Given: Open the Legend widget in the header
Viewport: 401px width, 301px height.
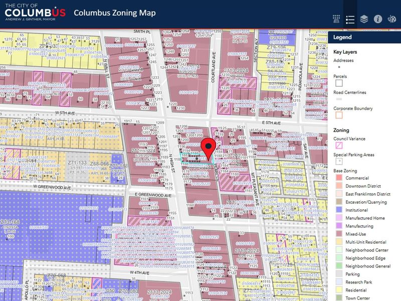Looking at the screenshot, I should (350, 19).
